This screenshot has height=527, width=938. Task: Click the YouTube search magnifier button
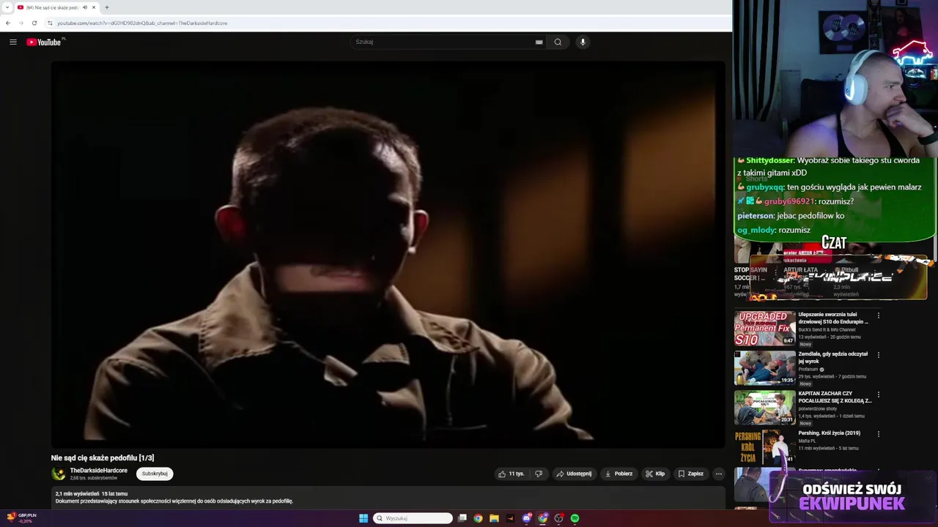coord(558,42)
